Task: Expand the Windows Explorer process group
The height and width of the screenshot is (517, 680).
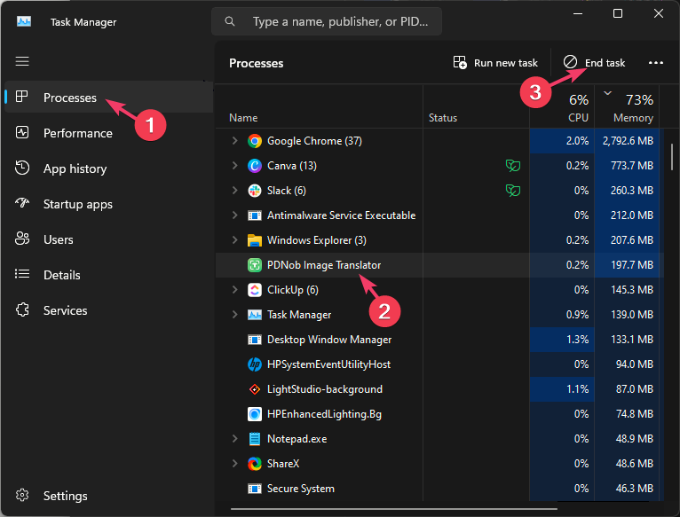Action: (x=234, y=240)
